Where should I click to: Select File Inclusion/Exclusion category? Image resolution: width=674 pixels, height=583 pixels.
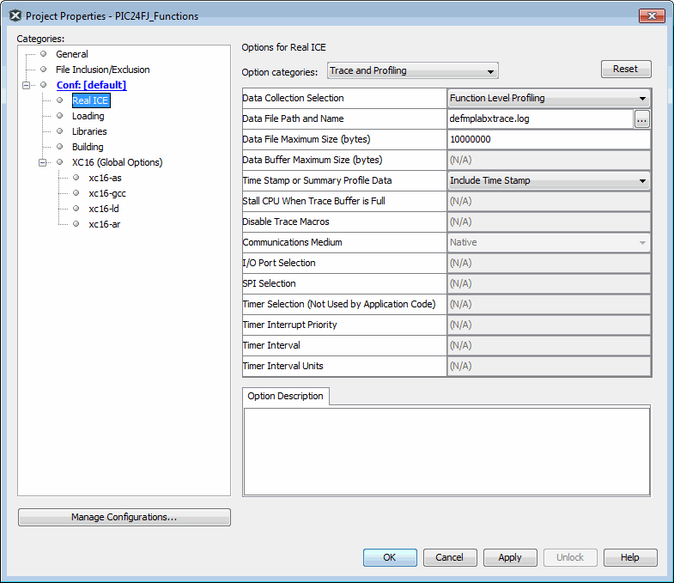[x=102, y=70]
